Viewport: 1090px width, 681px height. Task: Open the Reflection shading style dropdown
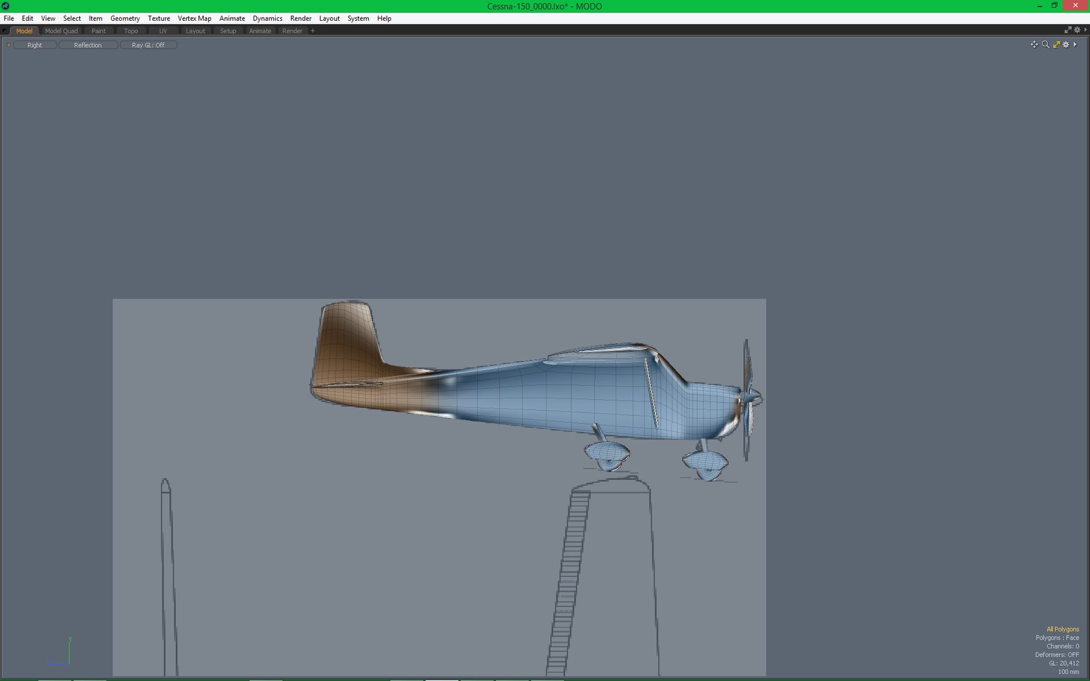tap(88, 45)
